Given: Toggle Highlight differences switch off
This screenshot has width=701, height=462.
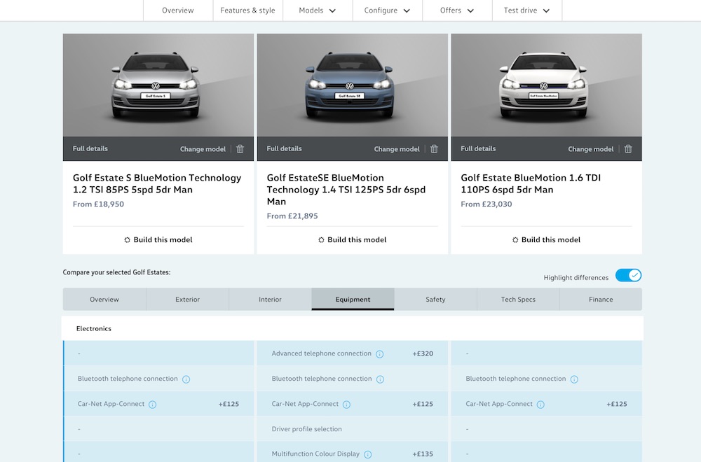Looking at the screenshot, I should [x=628, y=275].
